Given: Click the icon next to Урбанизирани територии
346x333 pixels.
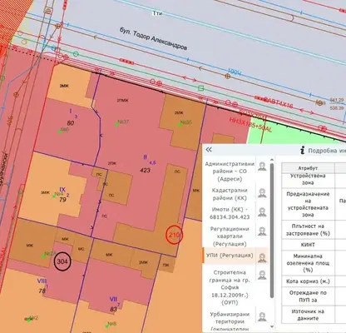Looking at the screenshot, I should click(x=262, y=316).
